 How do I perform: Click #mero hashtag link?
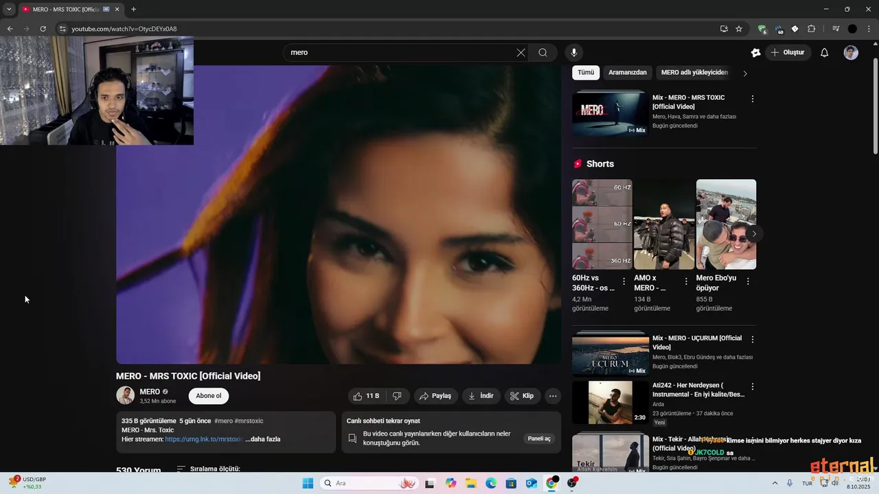[223, 421]
